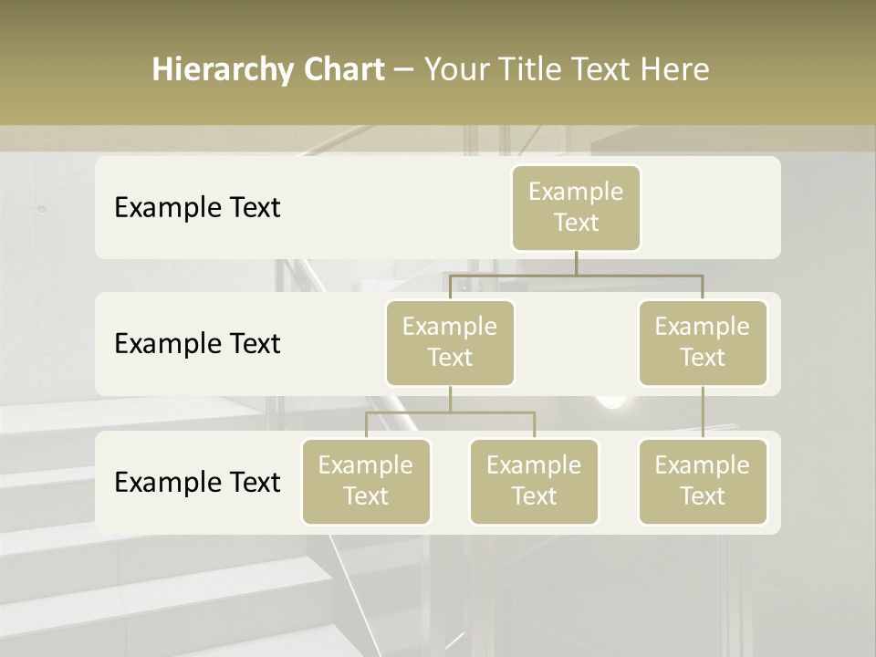Select the right box in the second level

pos(703,343)
